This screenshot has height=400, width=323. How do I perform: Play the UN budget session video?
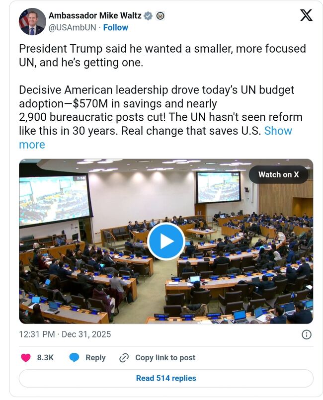166,241
